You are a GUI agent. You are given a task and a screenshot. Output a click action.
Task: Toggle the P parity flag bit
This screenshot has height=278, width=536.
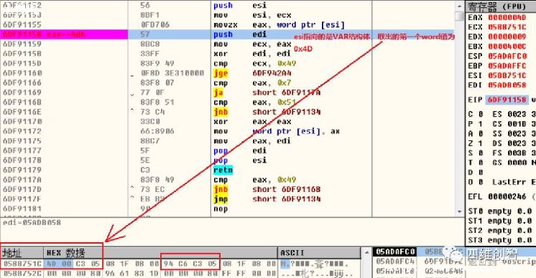480,124
